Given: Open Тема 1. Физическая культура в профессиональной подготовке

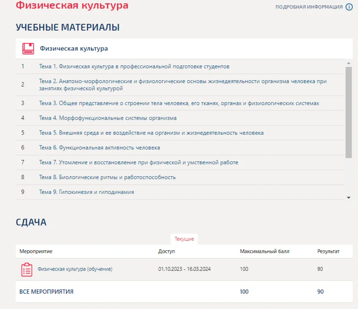Looking at the screenshot, I should [x=134, y=66].
